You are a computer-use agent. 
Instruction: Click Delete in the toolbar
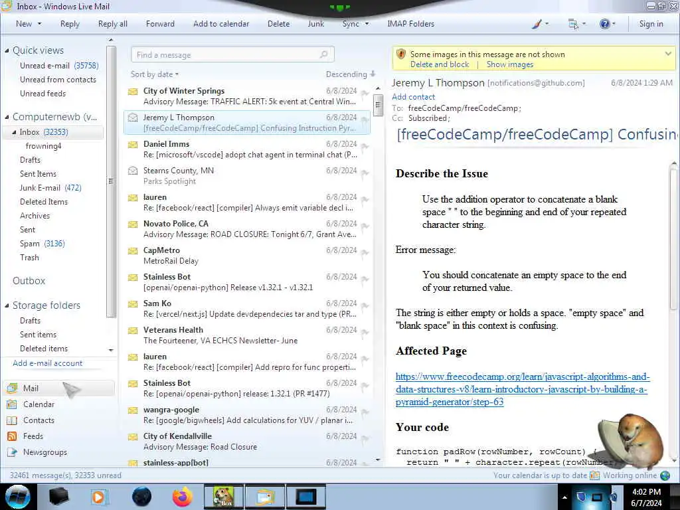point(278,24)
